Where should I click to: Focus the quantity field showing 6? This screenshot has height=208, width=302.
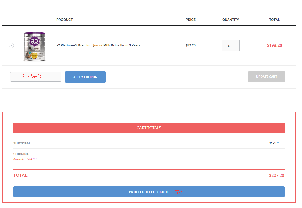coord(230,45)
